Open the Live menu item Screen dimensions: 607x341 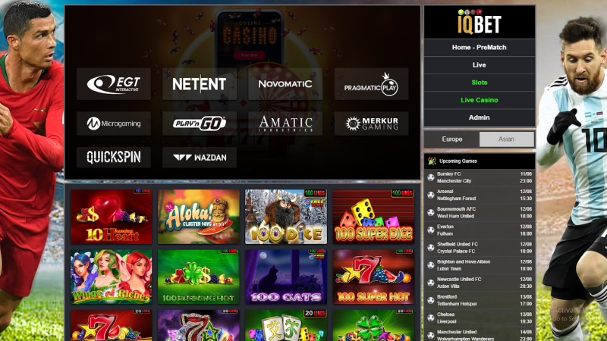[480, 65]
